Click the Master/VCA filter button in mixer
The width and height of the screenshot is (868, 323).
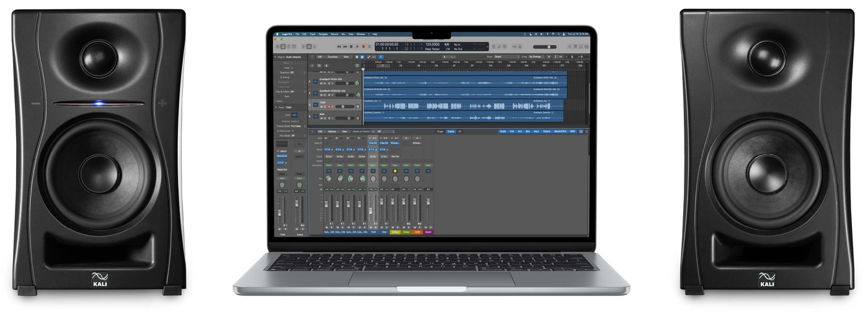560,131
